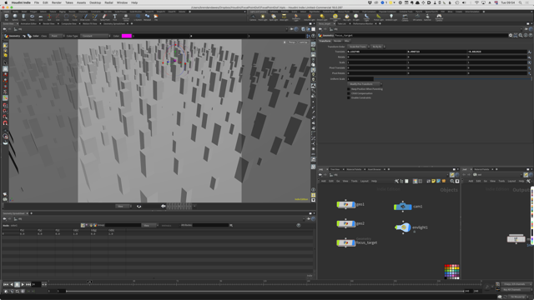Viewport: 534px width, 300px height.
Task: Choose the Font shelf tool
Action: coord(115,17)
